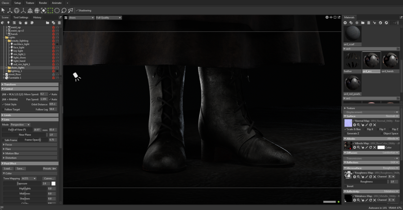Adjust the Exposure slider

click(x=22, y=184)
